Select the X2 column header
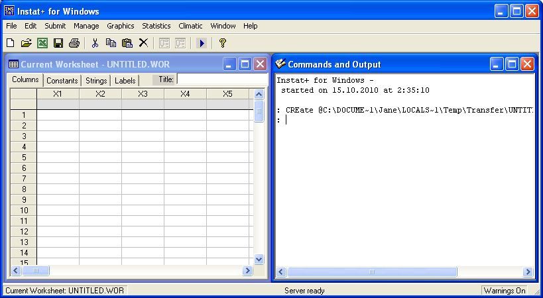 point(100,94)
